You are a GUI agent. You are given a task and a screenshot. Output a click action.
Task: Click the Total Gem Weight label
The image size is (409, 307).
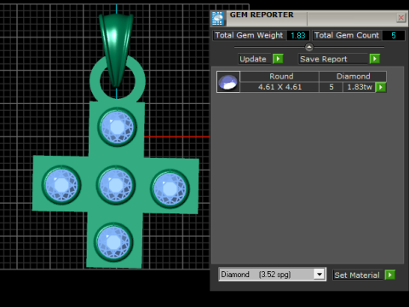(249, 35)
